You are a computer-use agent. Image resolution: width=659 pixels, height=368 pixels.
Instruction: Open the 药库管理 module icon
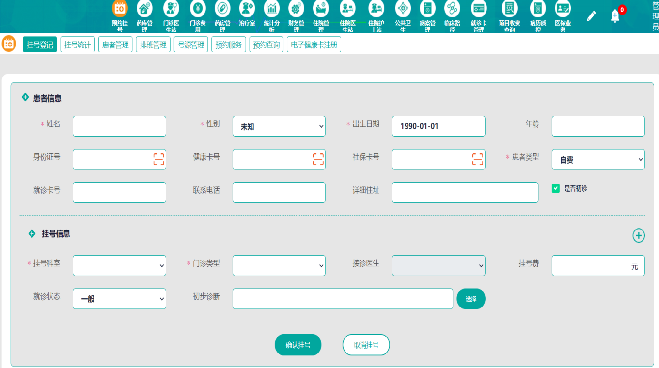144,9
